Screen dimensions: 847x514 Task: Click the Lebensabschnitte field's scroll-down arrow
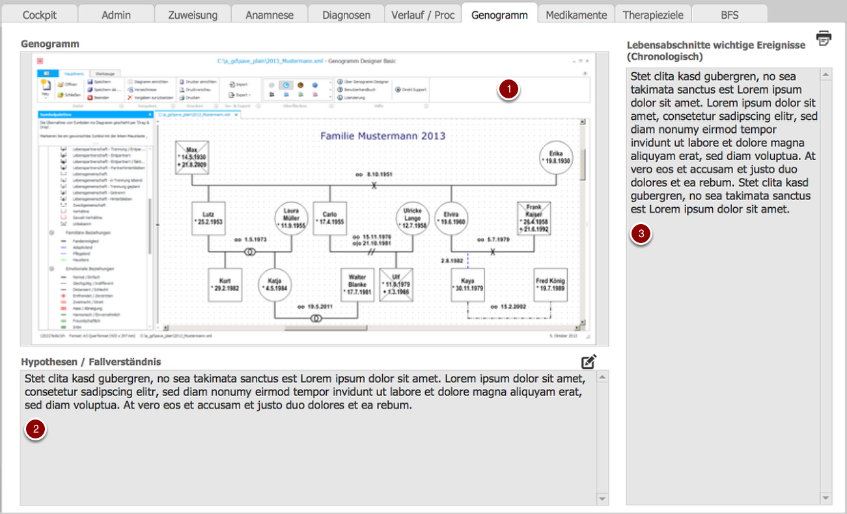click(826, 498)
